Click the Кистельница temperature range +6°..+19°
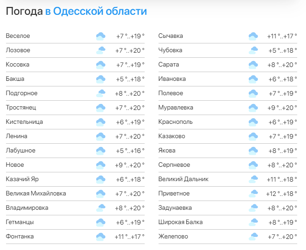306x250 pixels. coord(130,122)
